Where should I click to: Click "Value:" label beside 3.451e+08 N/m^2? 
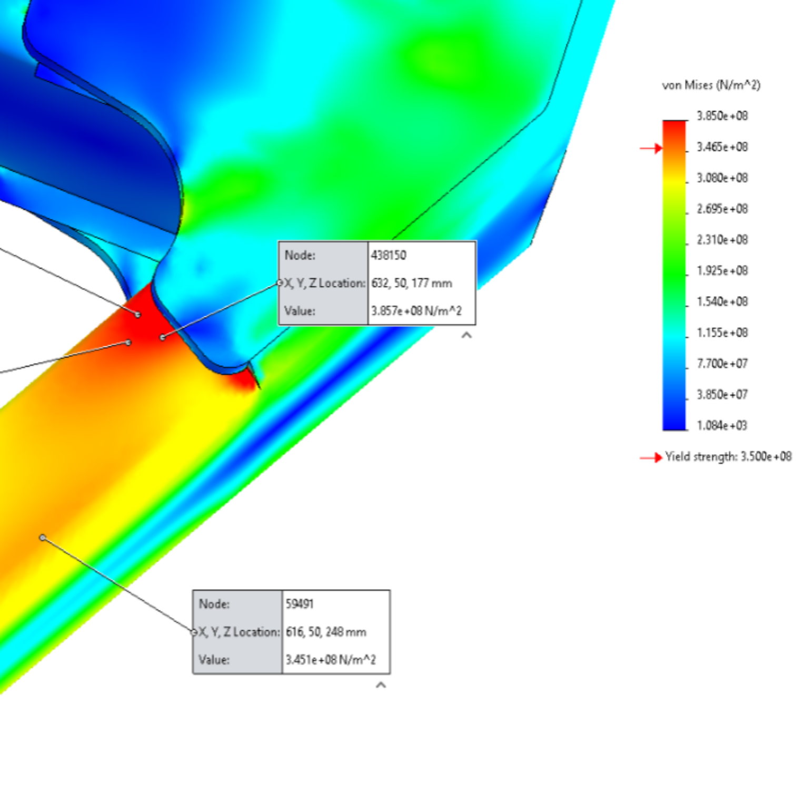(x=214, y=660)
